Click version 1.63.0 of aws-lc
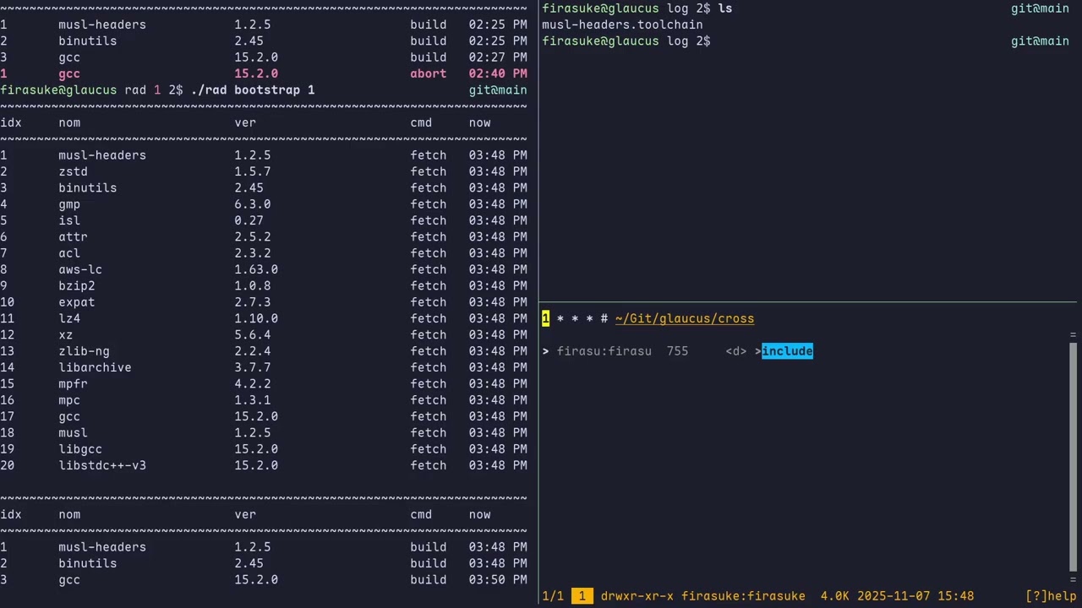This screenshot has width=1082, height=608. tap(256, 269)
